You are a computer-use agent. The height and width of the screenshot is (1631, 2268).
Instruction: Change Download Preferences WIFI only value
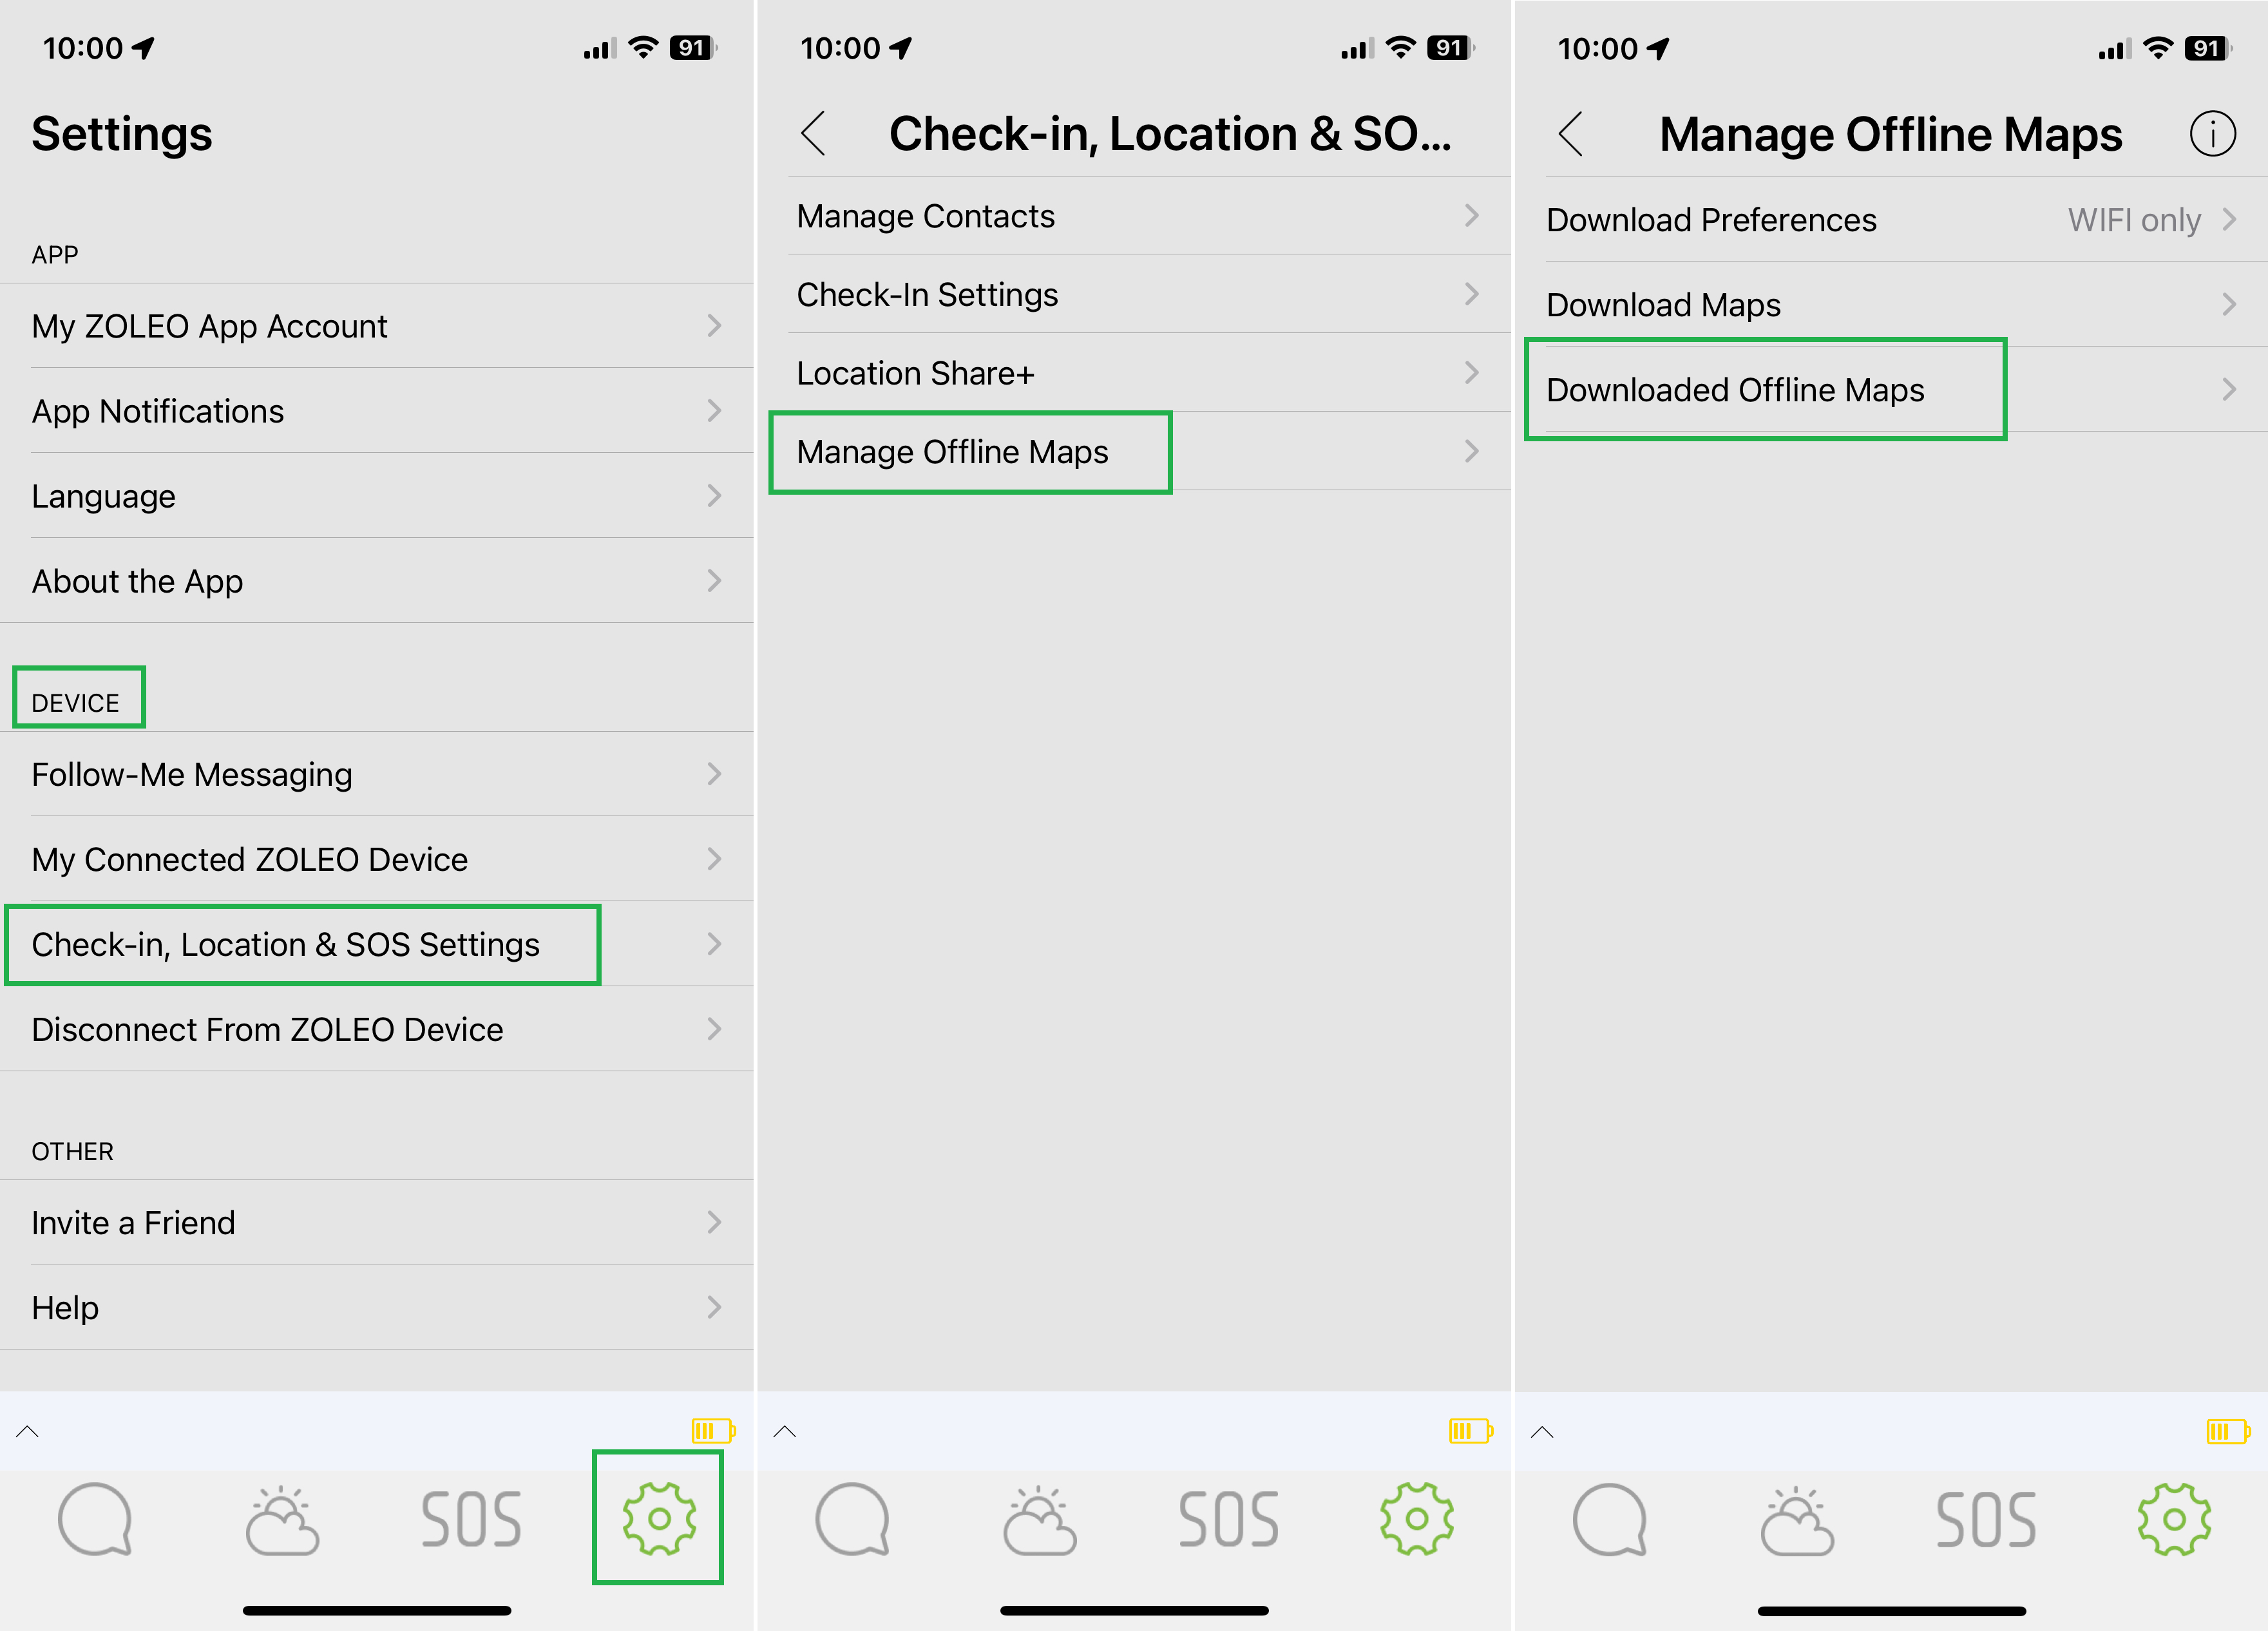click(2134, 220)
